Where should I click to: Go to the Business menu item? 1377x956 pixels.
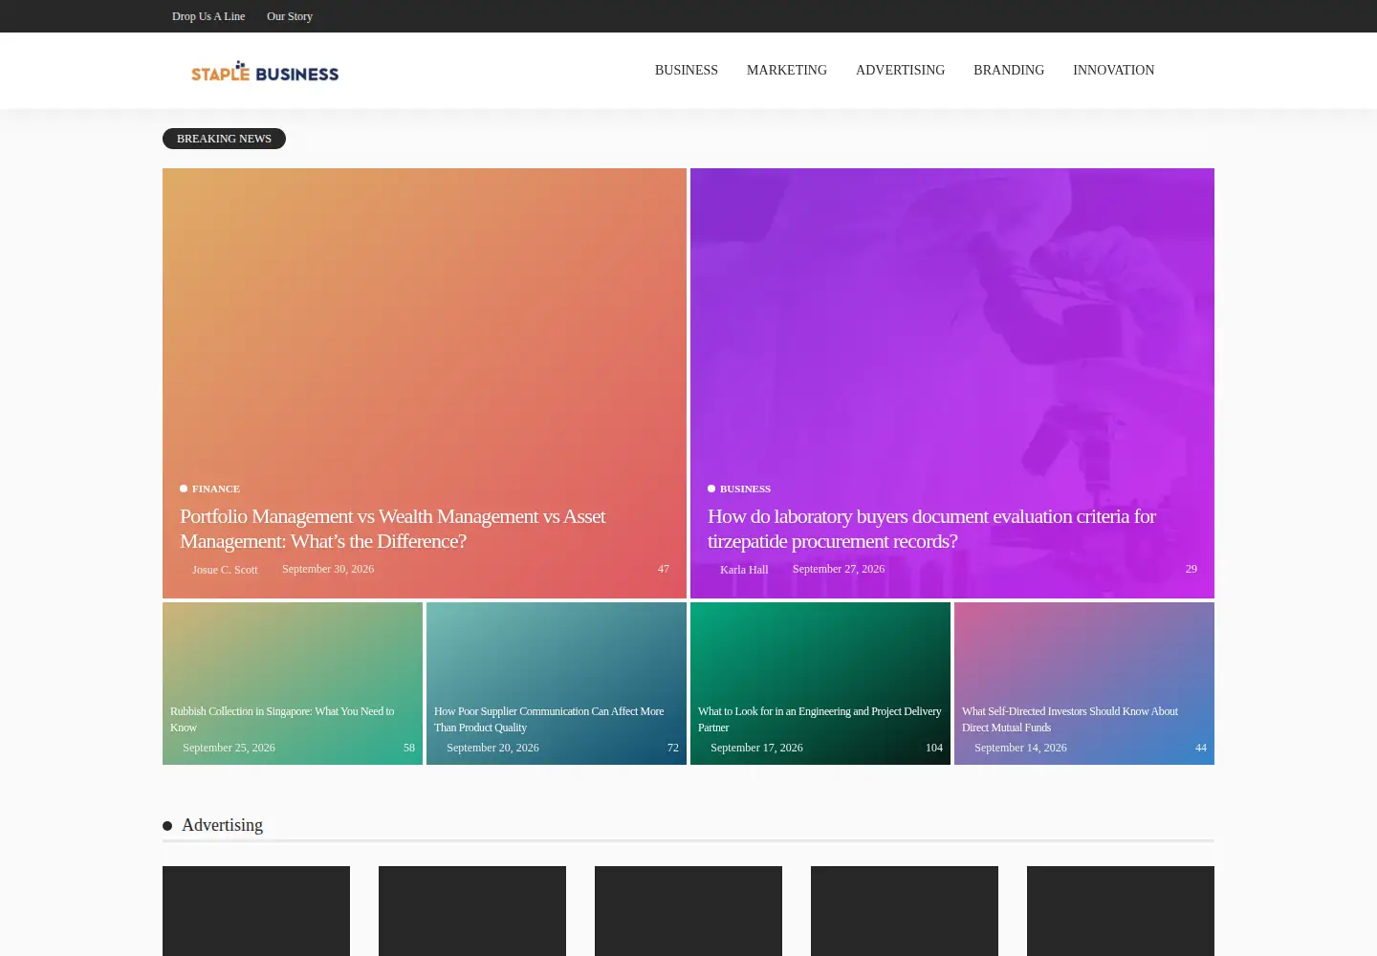click(x=687, y=70)
